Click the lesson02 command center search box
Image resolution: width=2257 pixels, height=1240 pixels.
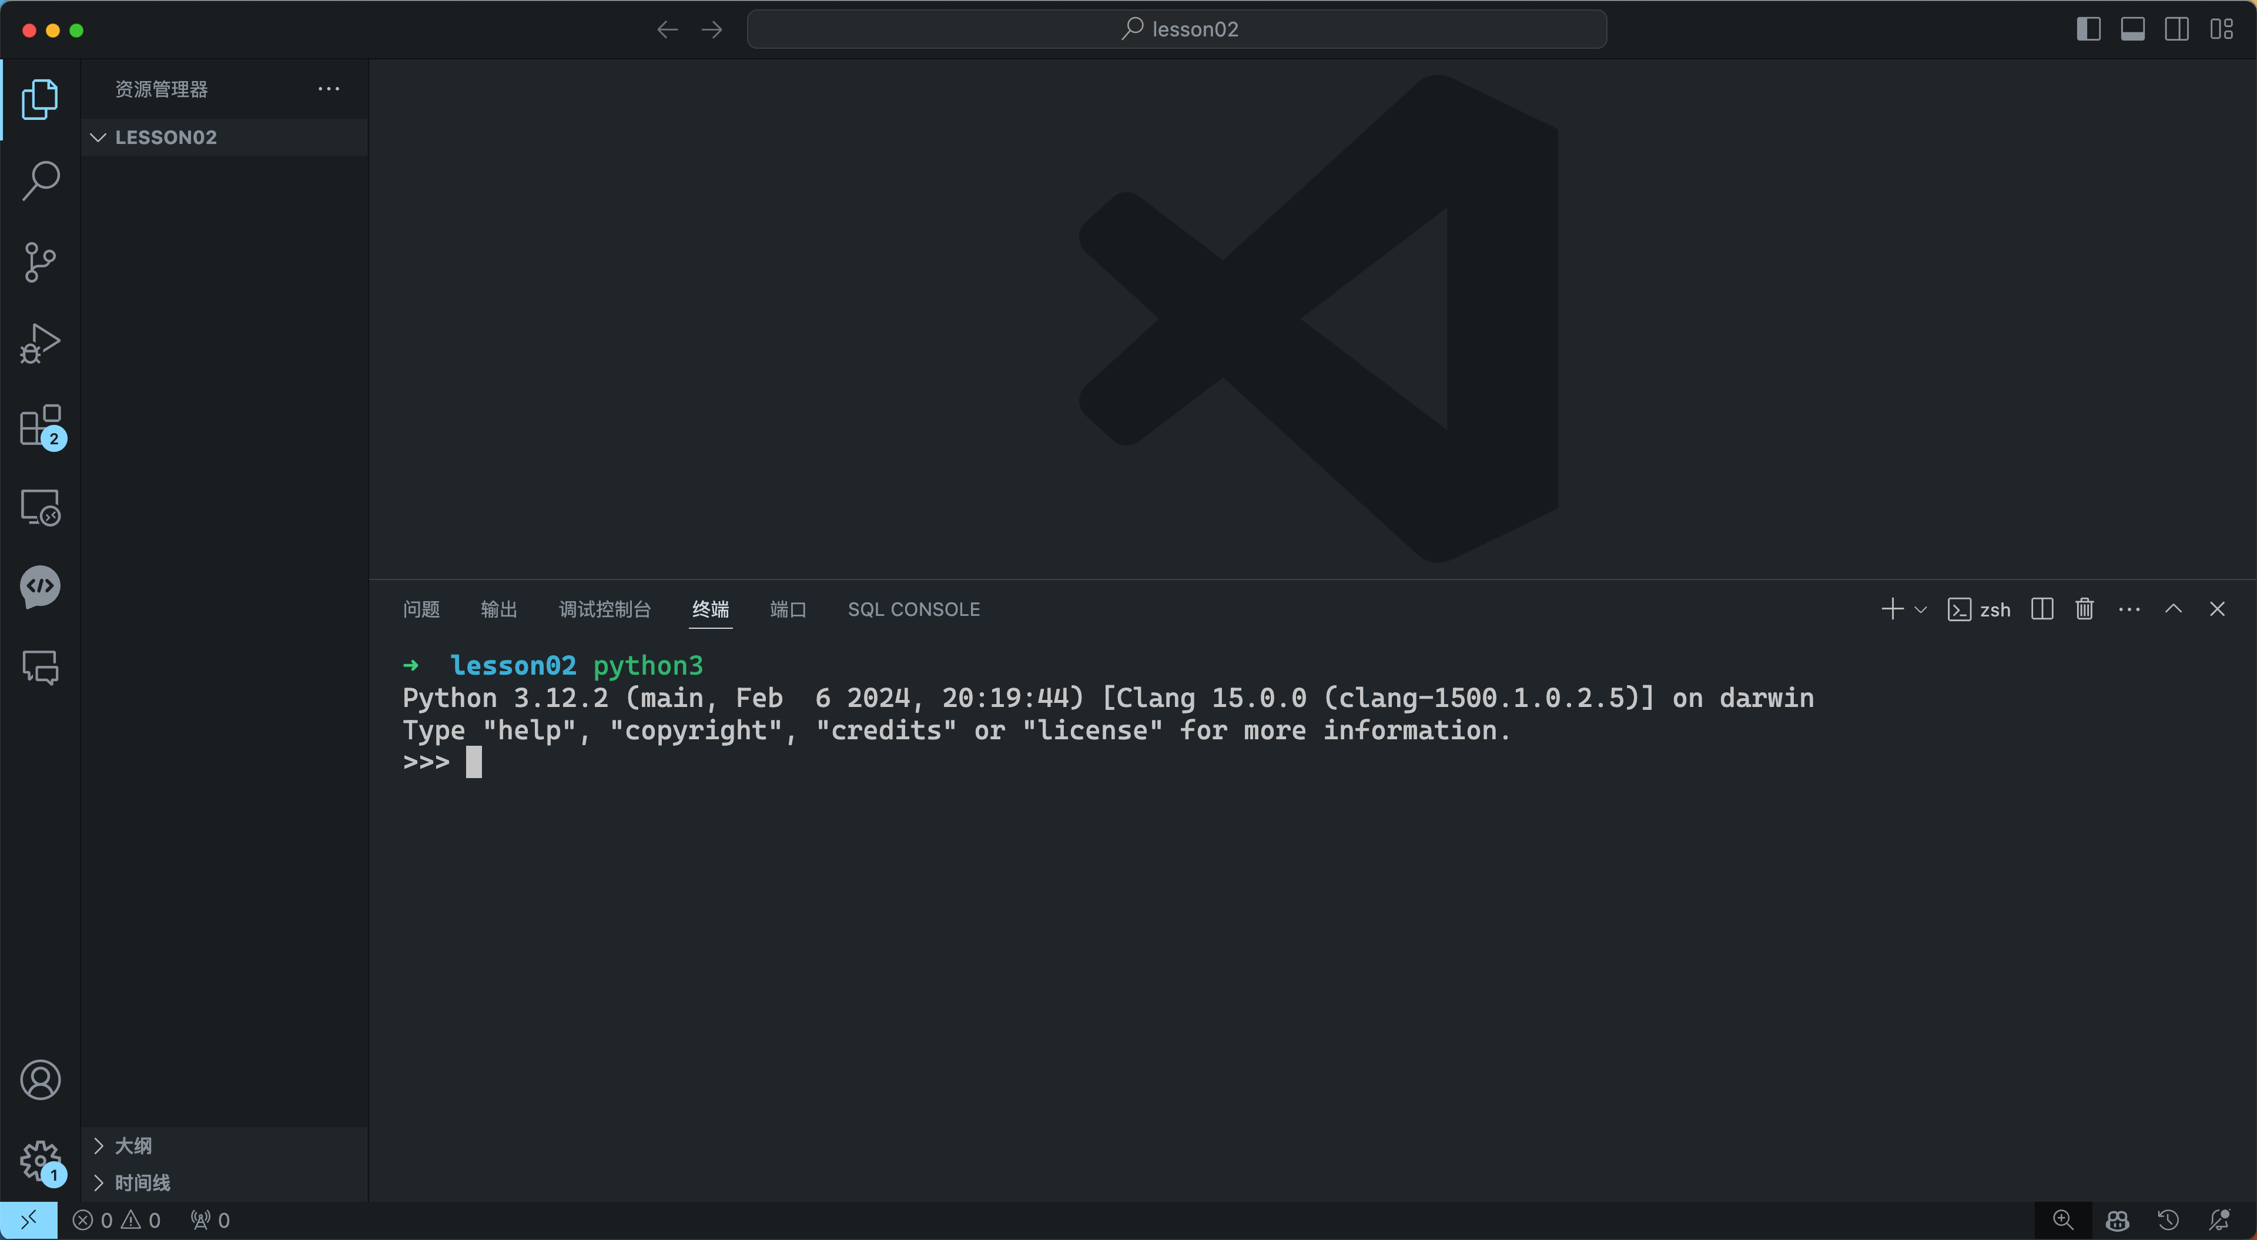(x=1177, y=30)
